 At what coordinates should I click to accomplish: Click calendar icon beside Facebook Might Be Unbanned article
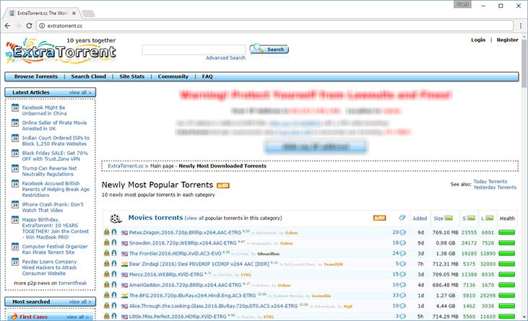point(15,108)
